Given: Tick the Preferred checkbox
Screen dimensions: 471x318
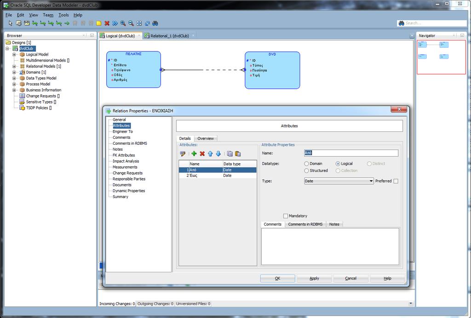Looking at the screenshot, I should 396,181.
